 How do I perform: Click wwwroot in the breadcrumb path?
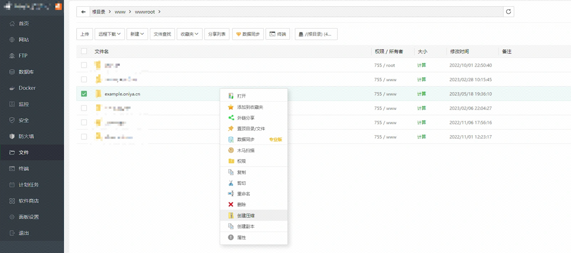tap(145, 12)
